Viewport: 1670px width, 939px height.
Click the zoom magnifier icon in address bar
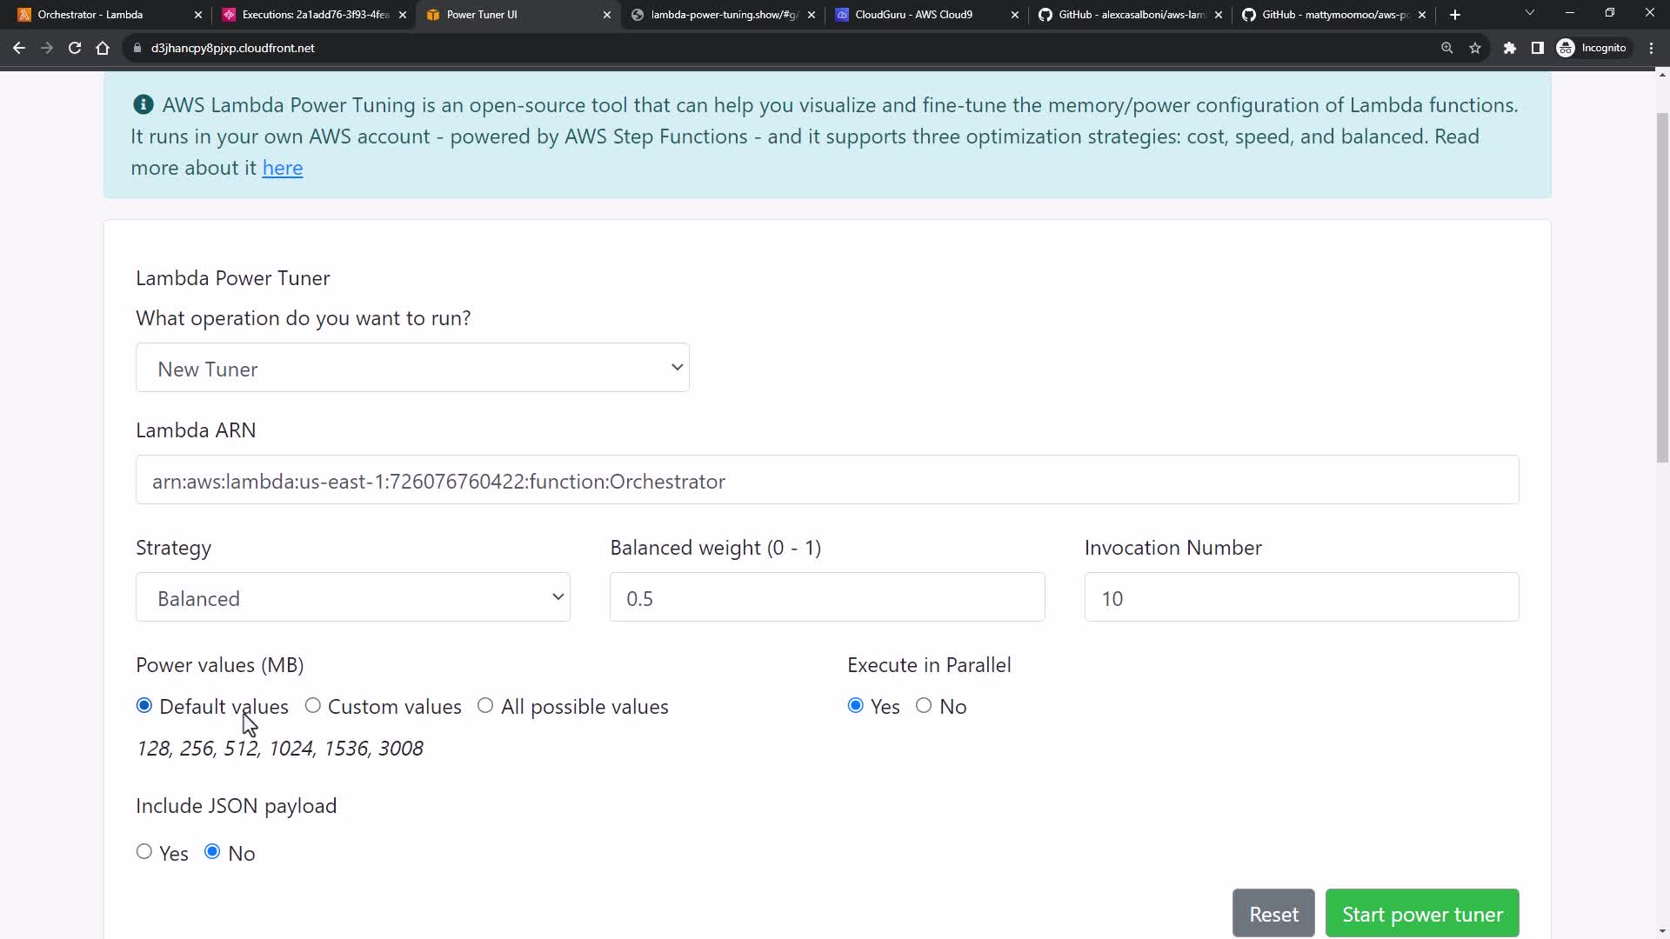pyautogui.click(x=1447, y=48)
